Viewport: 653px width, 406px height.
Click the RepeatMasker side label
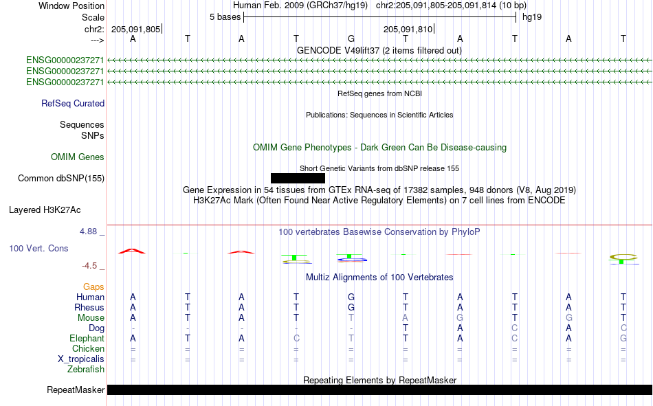point(76,390)
